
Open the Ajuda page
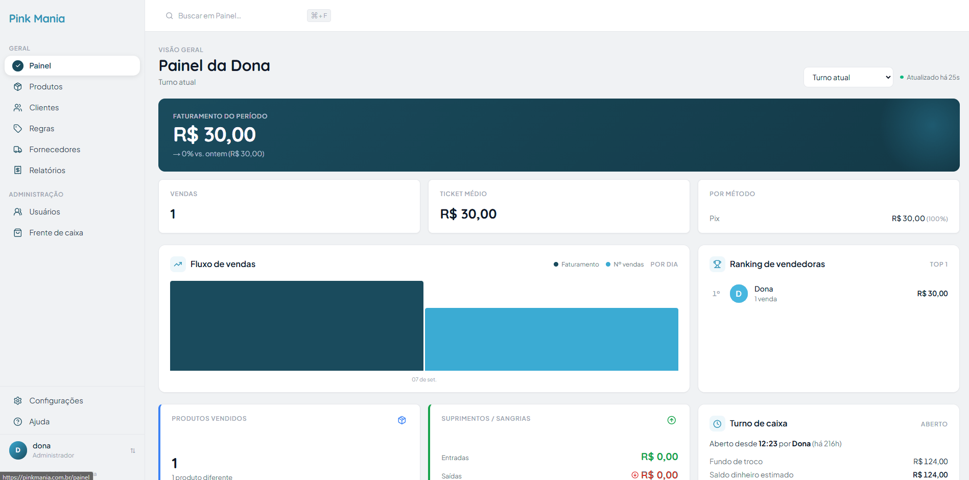(72, 422)
